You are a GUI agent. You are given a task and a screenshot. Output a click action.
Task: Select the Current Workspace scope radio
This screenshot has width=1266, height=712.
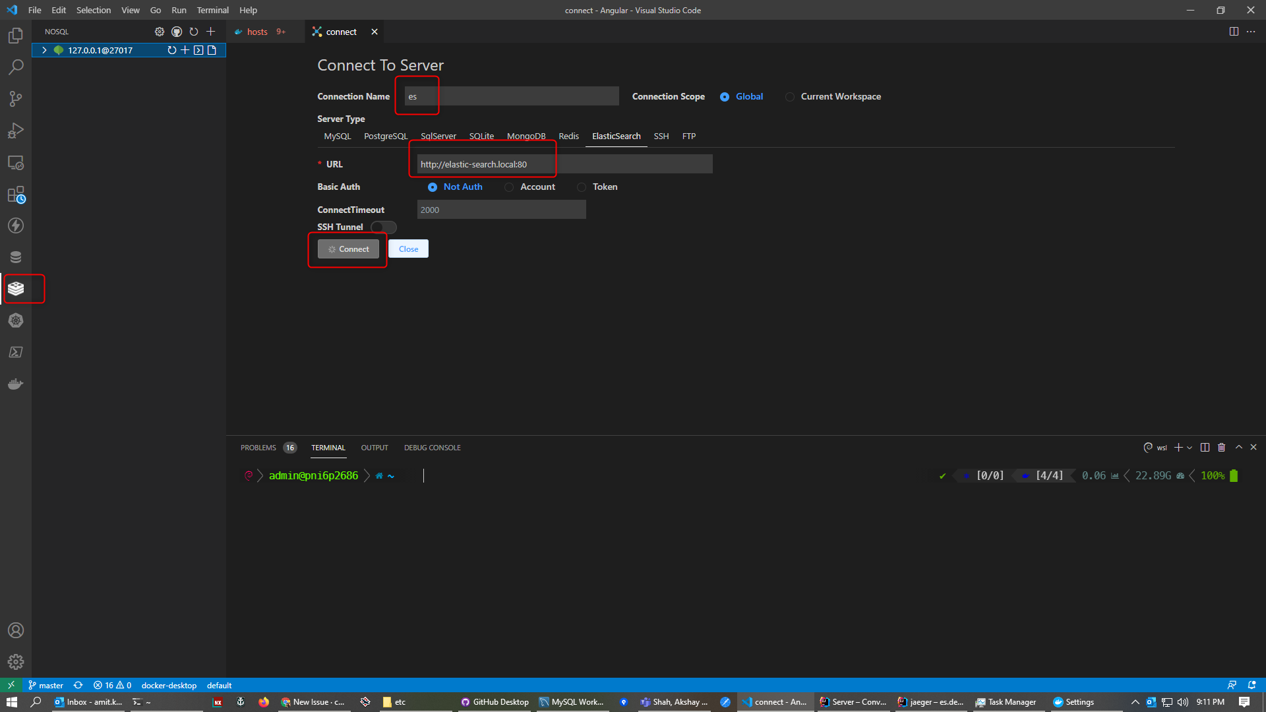tap(790, 97)
